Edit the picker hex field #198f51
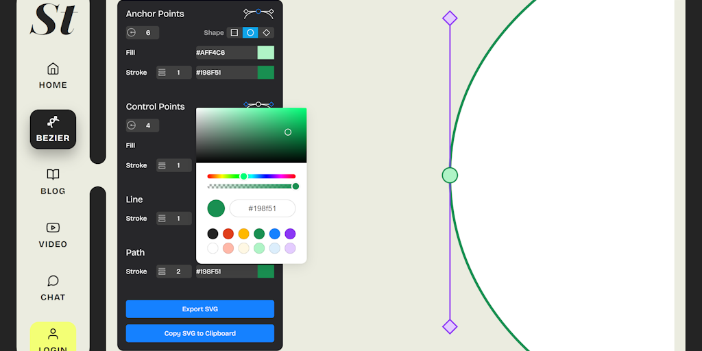 (x=263, y=208)
